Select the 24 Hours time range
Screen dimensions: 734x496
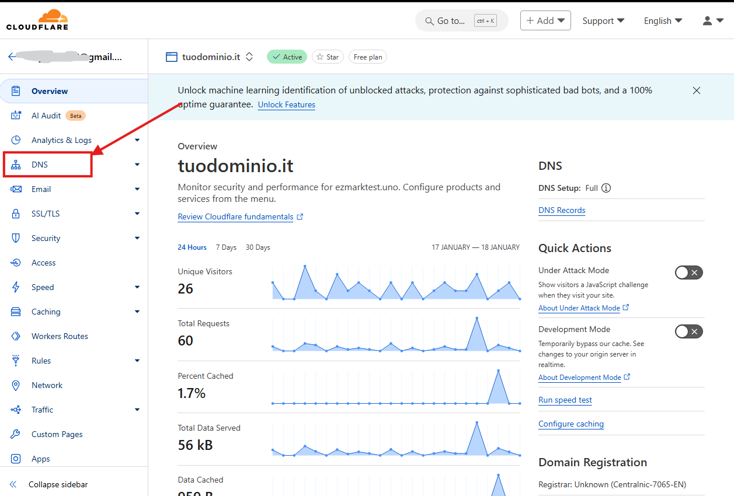[192, 247]
